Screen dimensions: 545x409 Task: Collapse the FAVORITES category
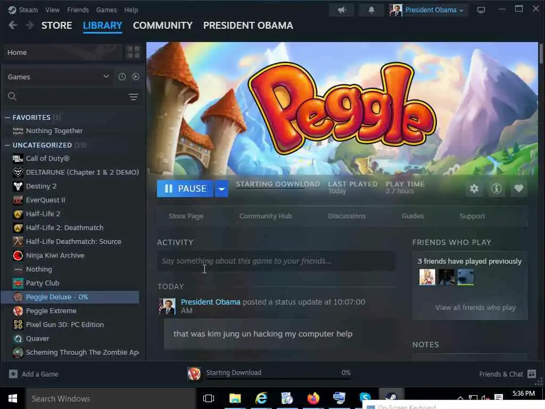click(x=7, y=118)
